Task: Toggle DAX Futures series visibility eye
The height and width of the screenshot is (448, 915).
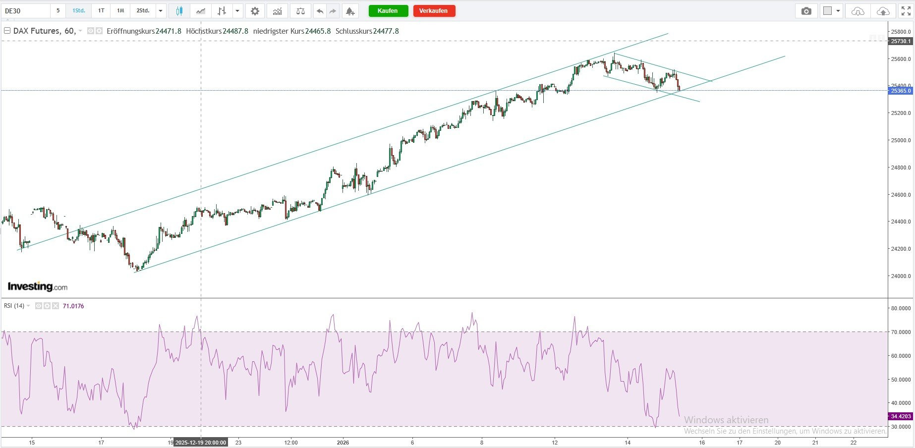Action: pyautogui.click(x=91, y=31)
